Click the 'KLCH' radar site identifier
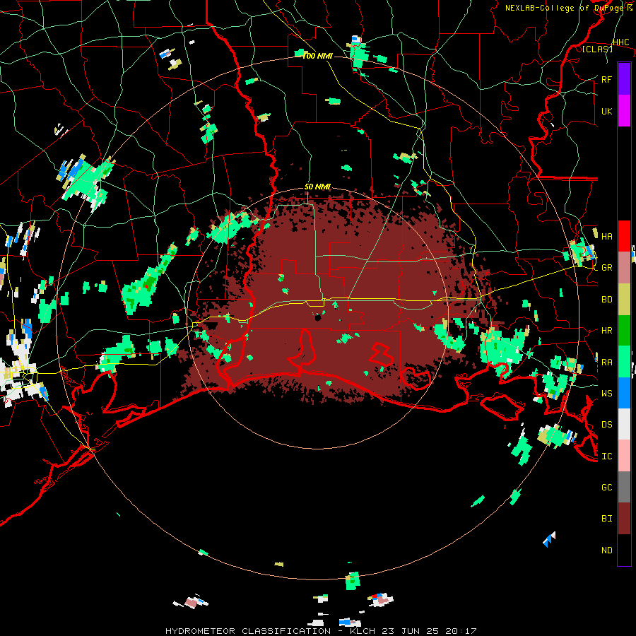The image size is (636, 636). click(x=363, y=631)
